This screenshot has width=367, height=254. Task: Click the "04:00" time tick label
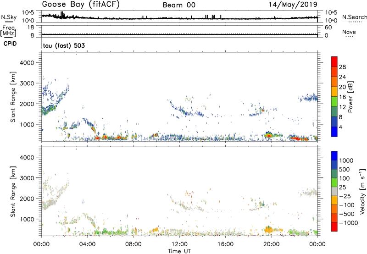coord(87,244)
